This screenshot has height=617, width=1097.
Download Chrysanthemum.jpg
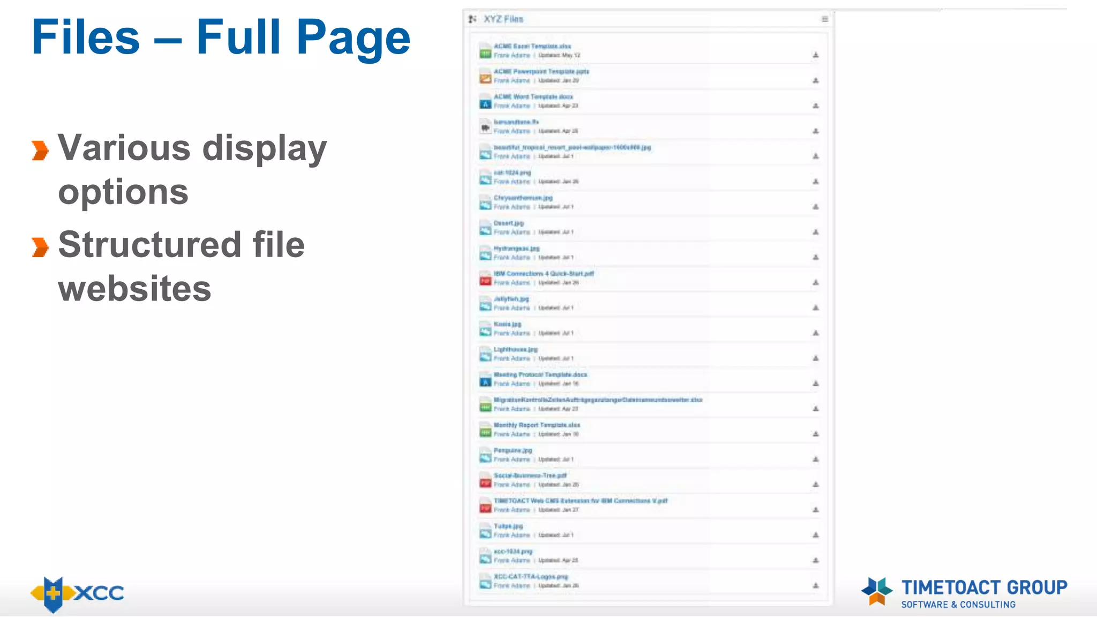pos(815,207)
